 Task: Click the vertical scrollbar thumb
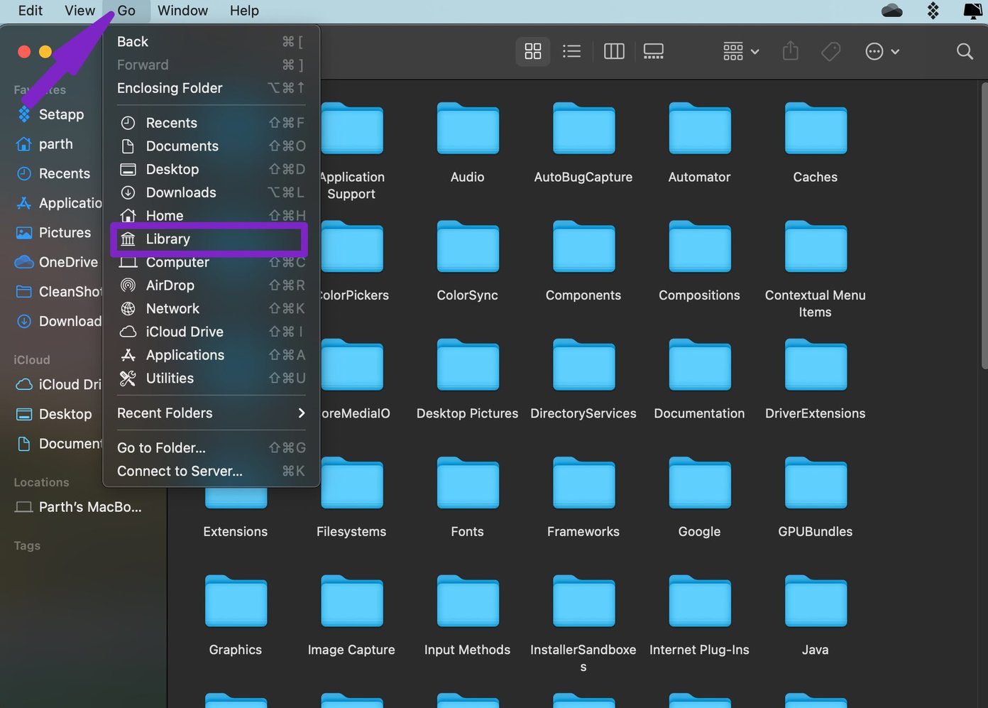click(983, 226)
